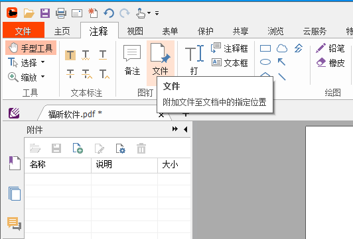
Task: Switch to the 共享 tab
Action: pos(240,31)
